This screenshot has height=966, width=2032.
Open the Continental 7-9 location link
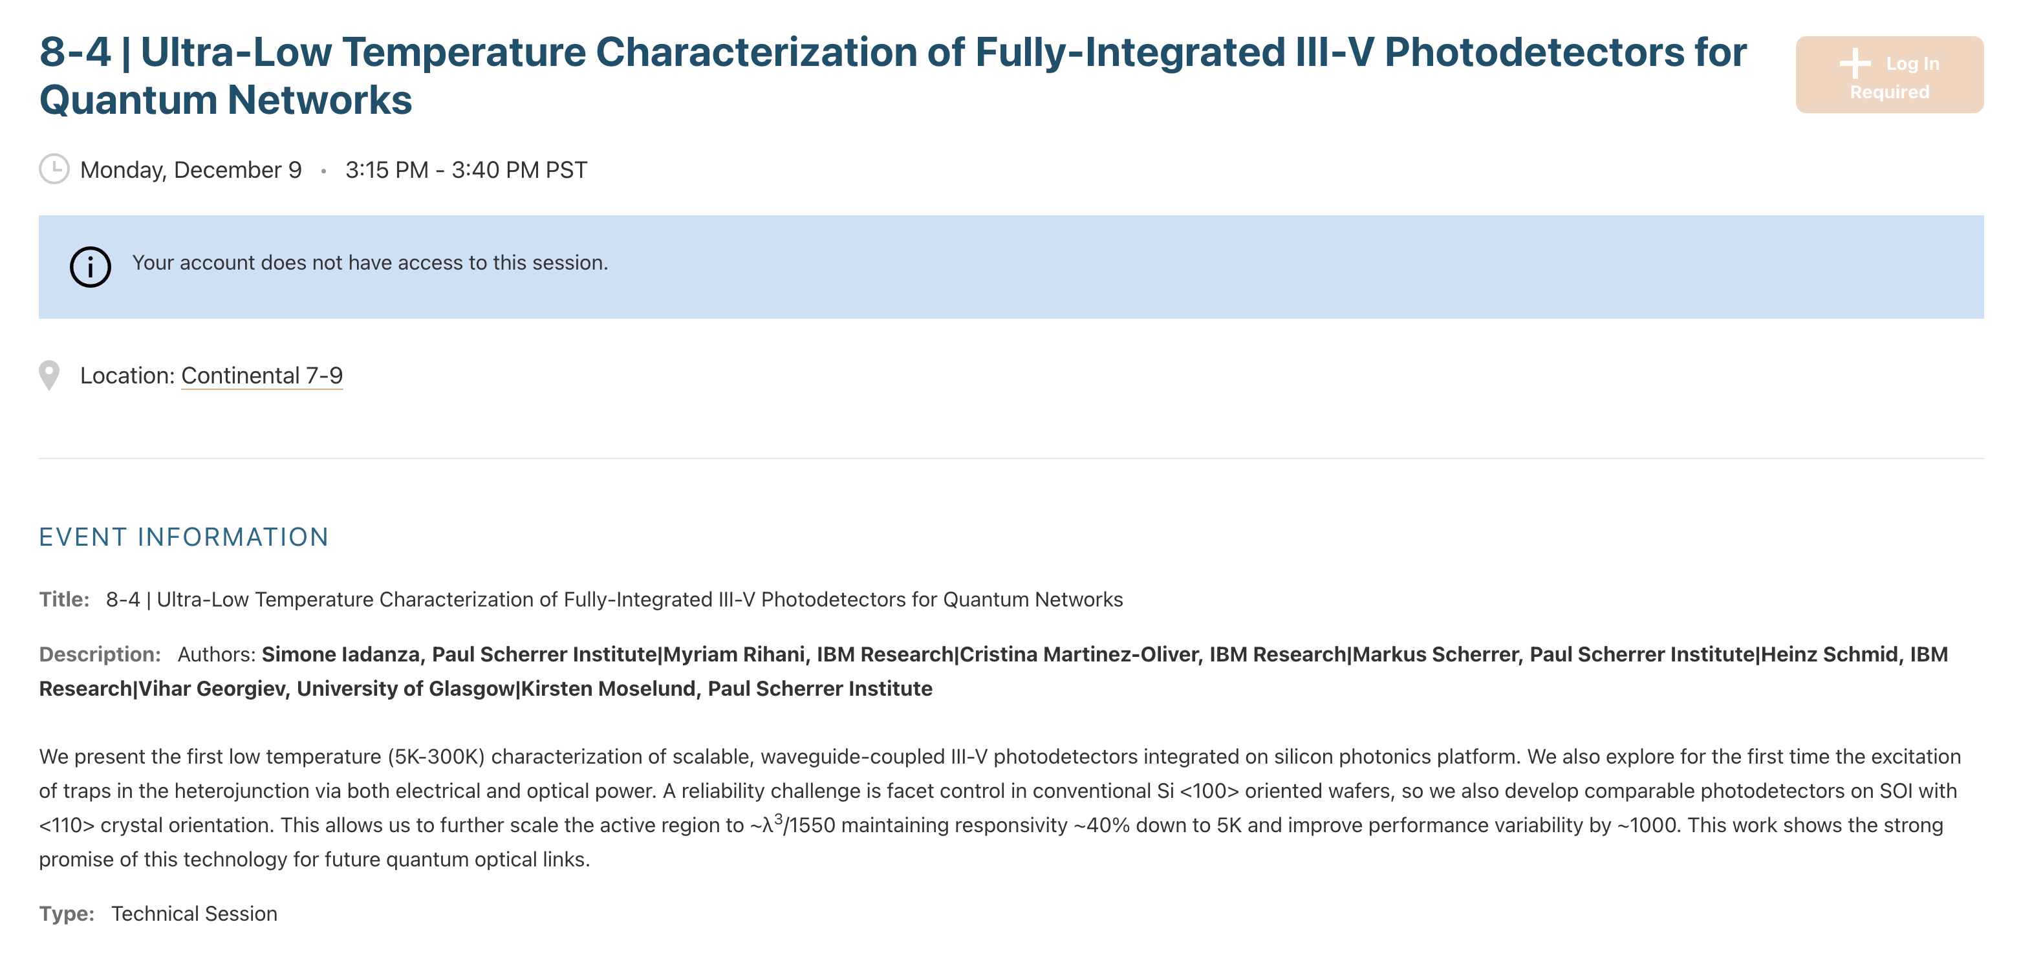point(262,376)
